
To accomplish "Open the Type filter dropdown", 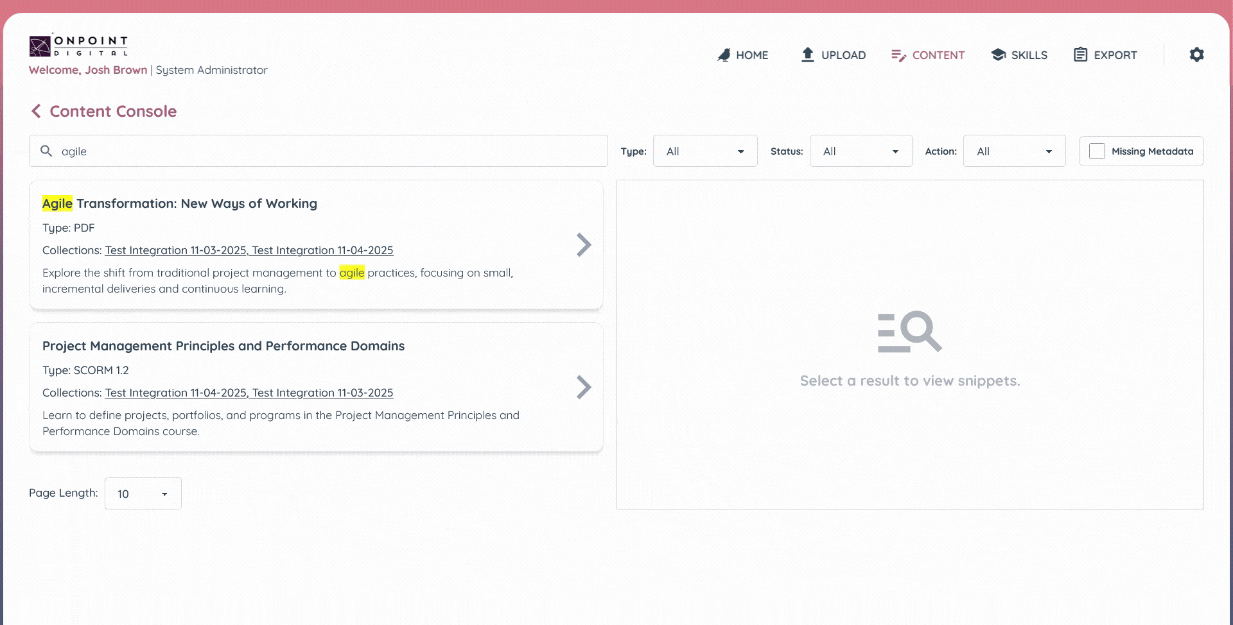I will 704,151.
